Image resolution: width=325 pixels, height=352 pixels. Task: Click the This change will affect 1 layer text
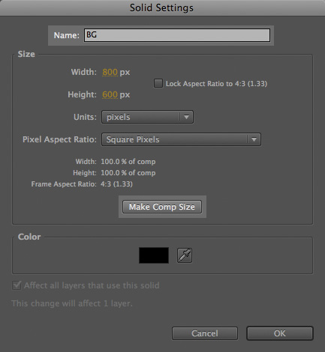point(72,303)
